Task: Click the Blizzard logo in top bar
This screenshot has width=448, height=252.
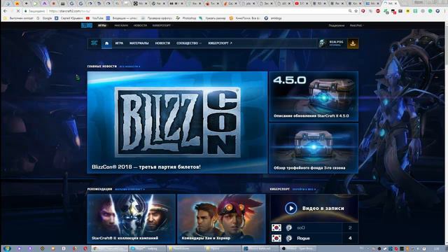Action: coord(87,25)
